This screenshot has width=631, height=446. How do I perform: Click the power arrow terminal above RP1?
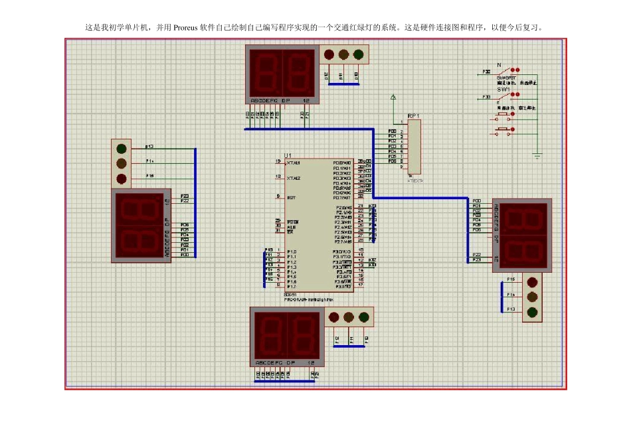(393, 98)
